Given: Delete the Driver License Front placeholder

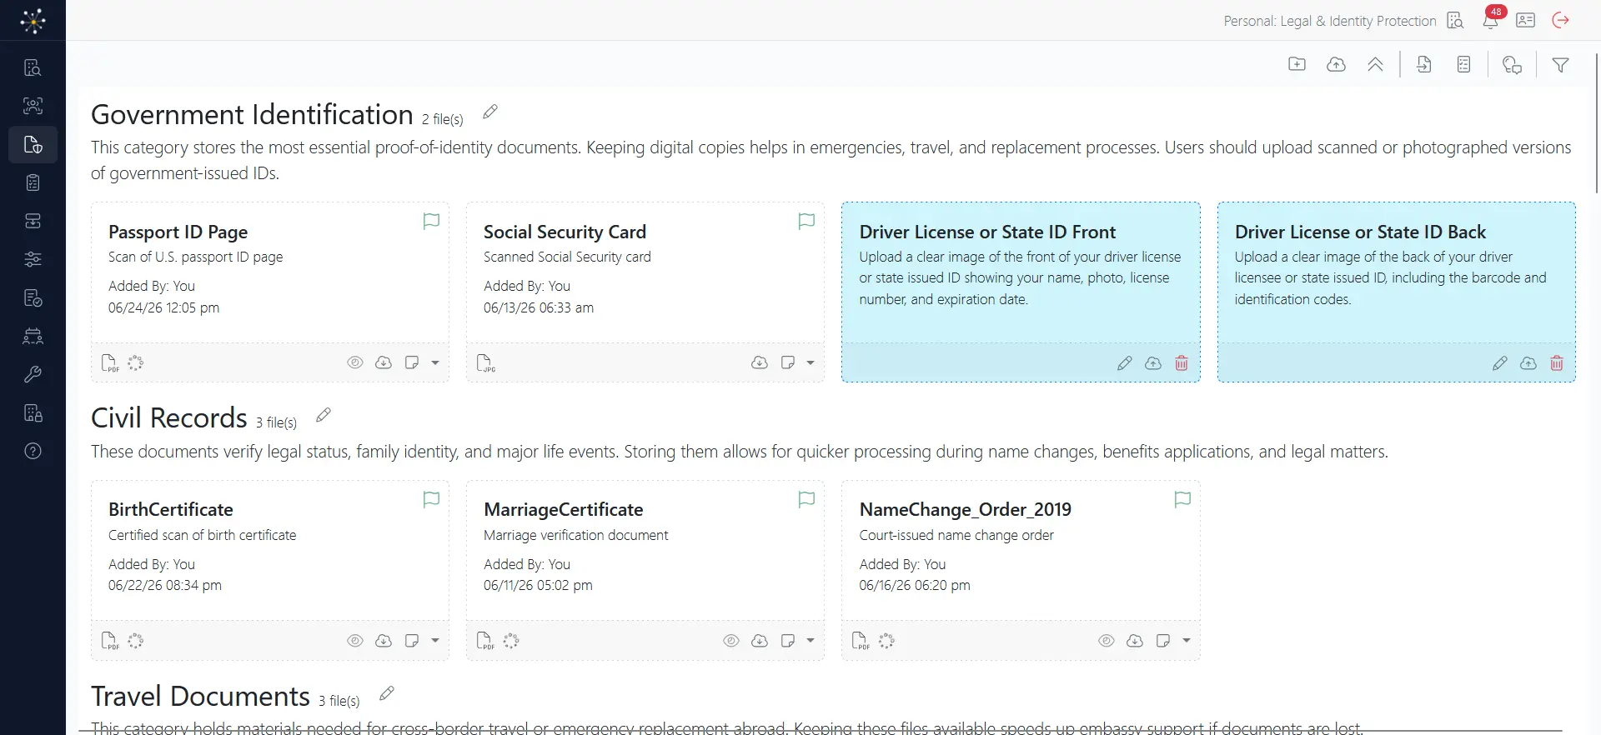Looking at the screenshot, I should [x=1182, y=363].
